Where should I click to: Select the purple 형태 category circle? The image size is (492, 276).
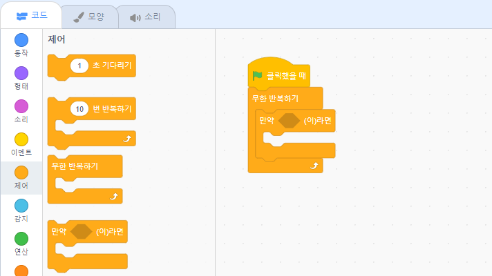(x=21, y=73)
